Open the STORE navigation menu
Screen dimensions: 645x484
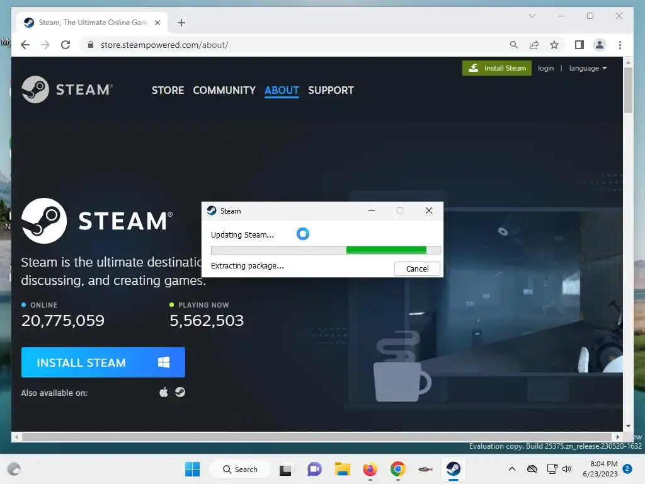pyautogui.click(x=168, y=90)
